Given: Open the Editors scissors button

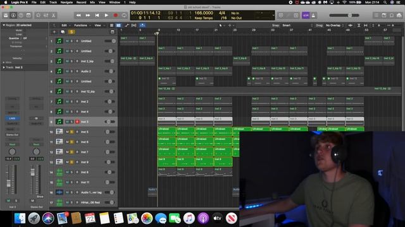Looking at the screenshot, I should click(x=53, y=15).
